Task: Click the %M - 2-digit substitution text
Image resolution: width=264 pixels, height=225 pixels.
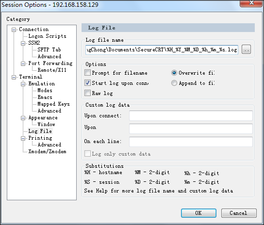Action: (152, 172)
